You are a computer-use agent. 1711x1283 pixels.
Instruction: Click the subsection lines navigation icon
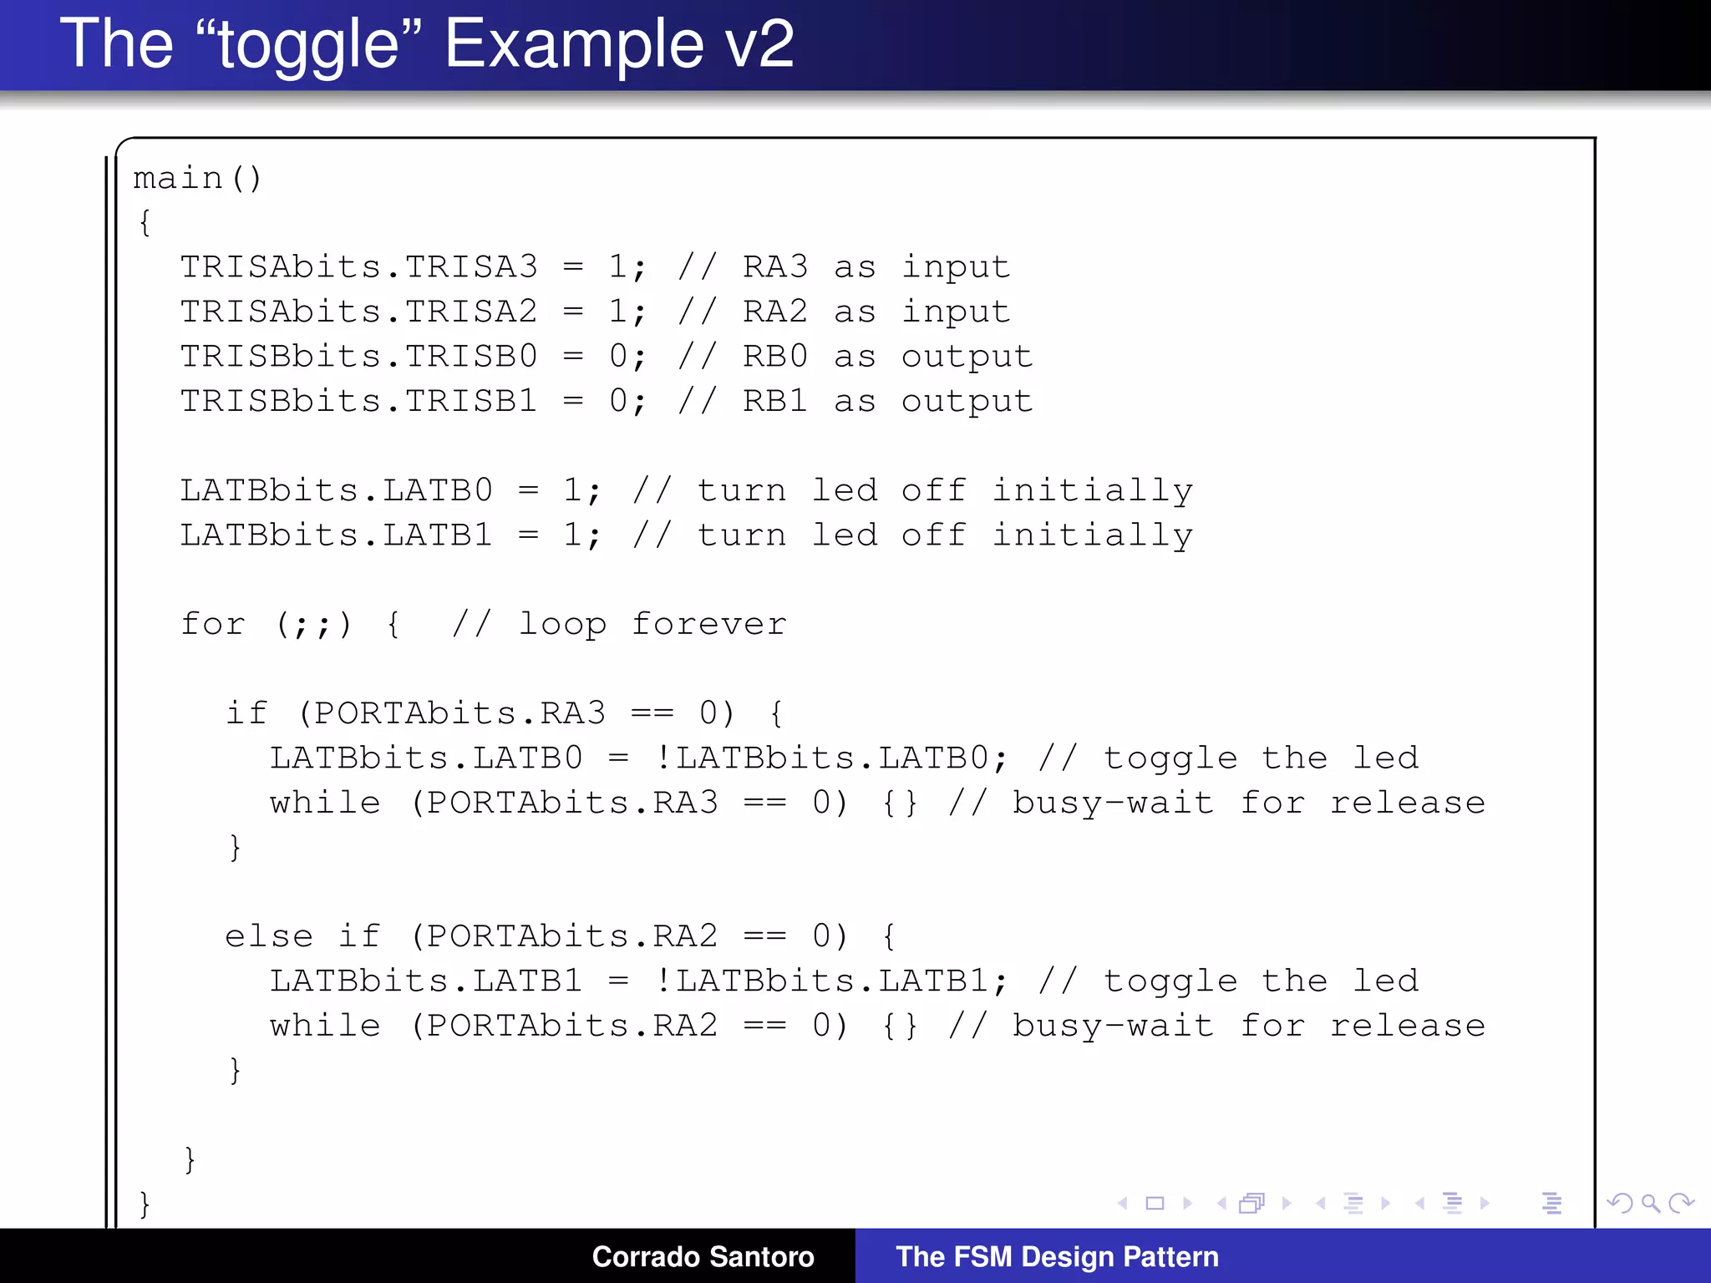[1353, 1203]
